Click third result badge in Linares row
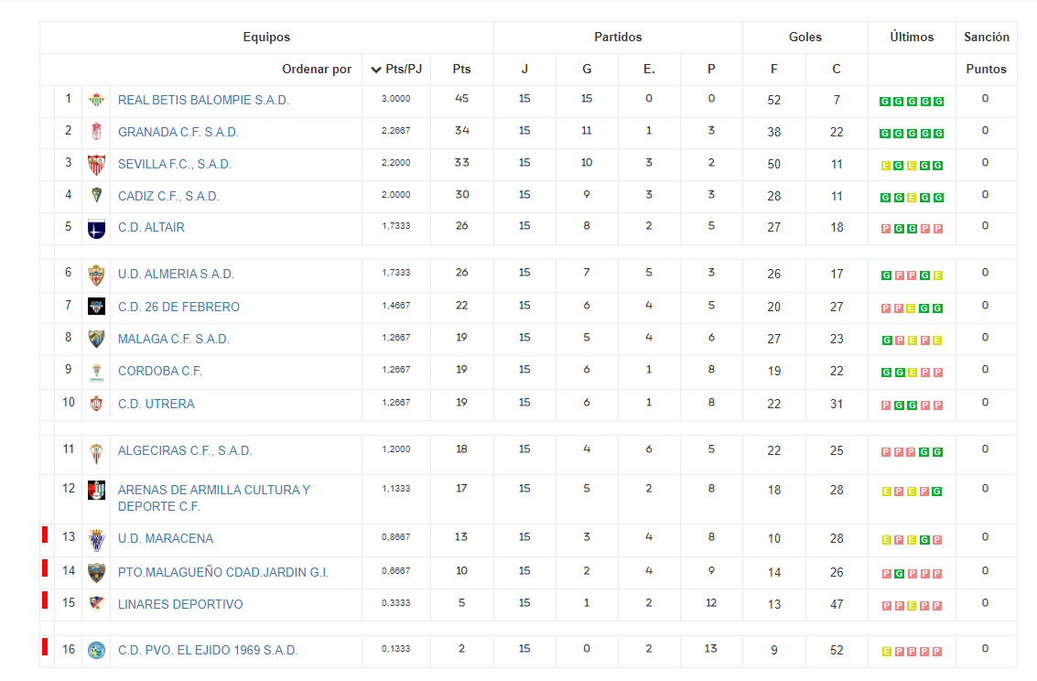The width and height of the screenshot is (1037, 681). [912, 606]
